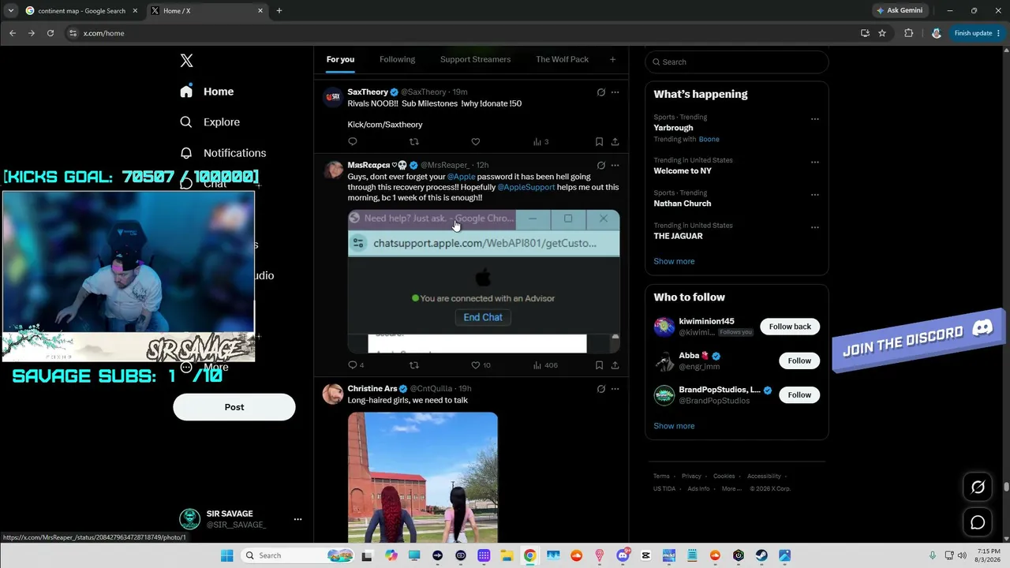
Task: Click the X logo in the sidebar
Action: coord(186,61)
